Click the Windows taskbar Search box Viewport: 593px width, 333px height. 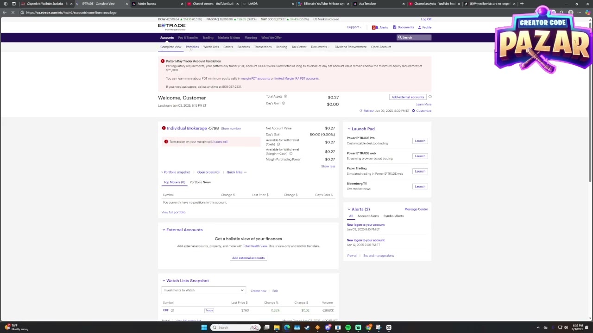point(234,327)
